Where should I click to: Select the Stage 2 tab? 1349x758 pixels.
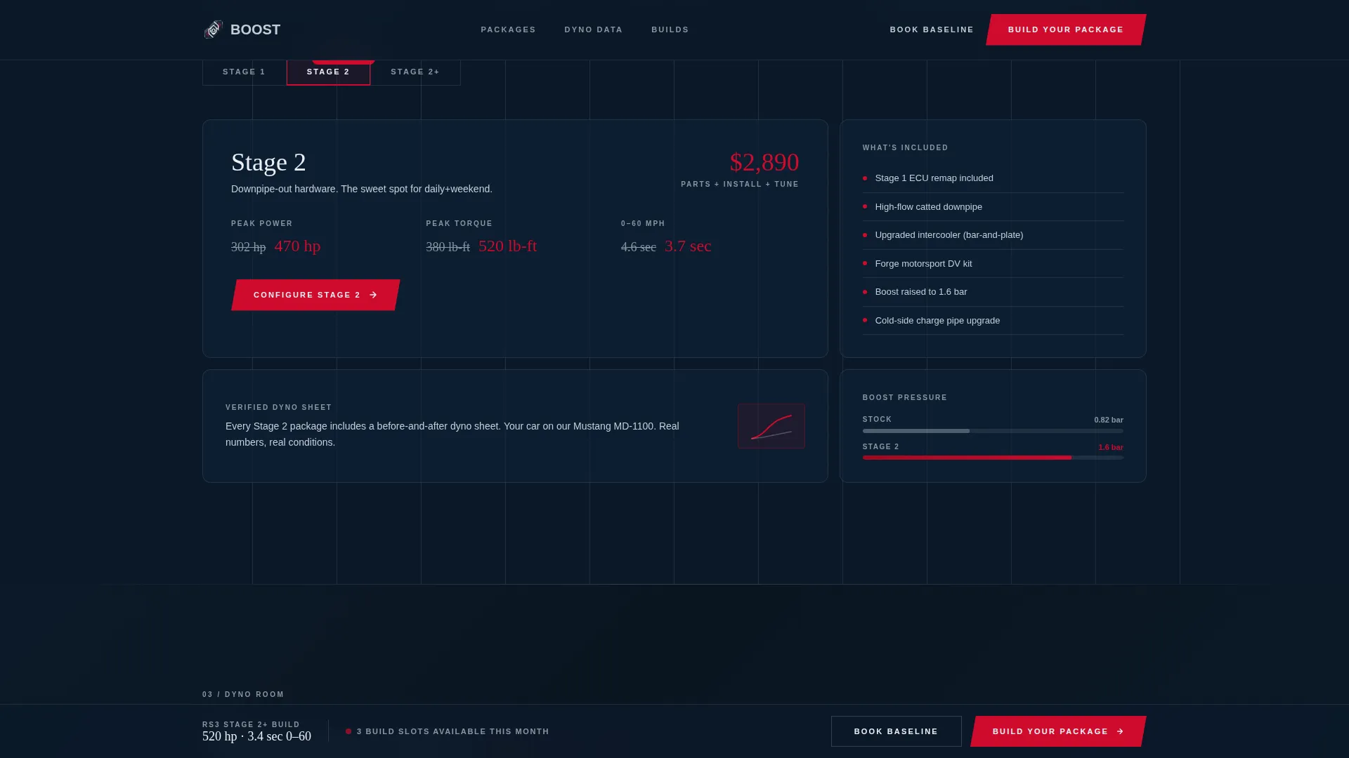point(328,72)
